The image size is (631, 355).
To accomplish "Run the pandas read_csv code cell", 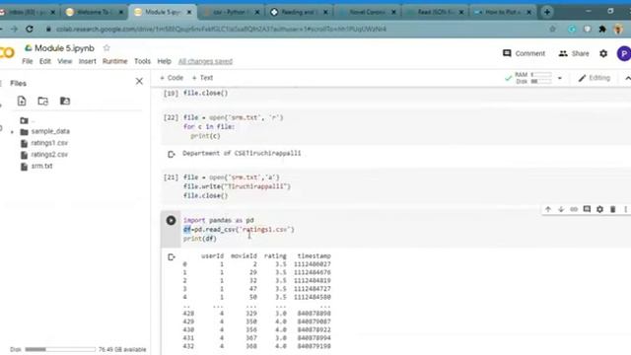I will [171, 220].
